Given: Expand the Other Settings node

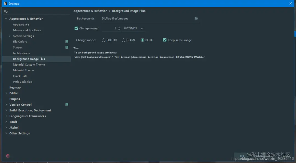Looking at the screenshot, I should tap(6, 133).
